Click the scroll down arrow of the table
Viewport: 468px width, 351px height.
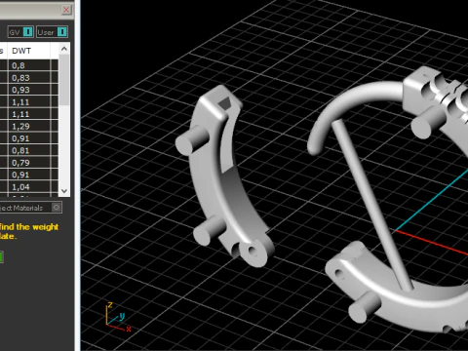(x=64, y=191)
